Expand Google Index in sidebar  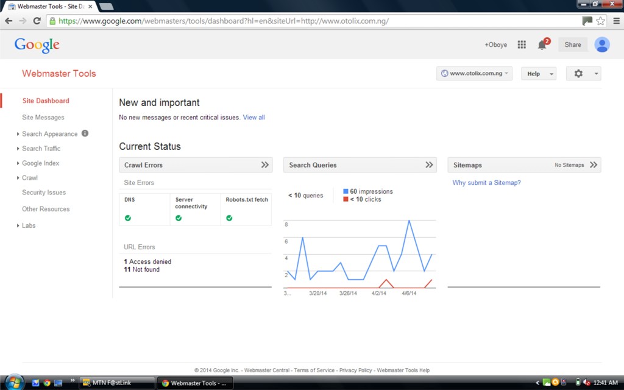(x=18, y=163)
